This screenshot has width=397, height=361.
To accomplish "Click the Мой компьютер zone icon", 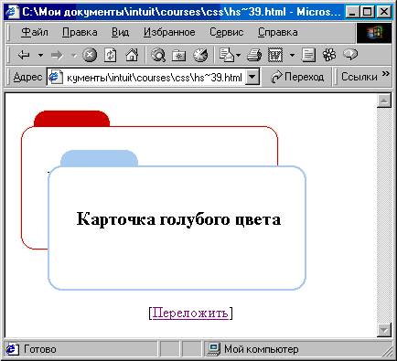I will click(213, 349).
